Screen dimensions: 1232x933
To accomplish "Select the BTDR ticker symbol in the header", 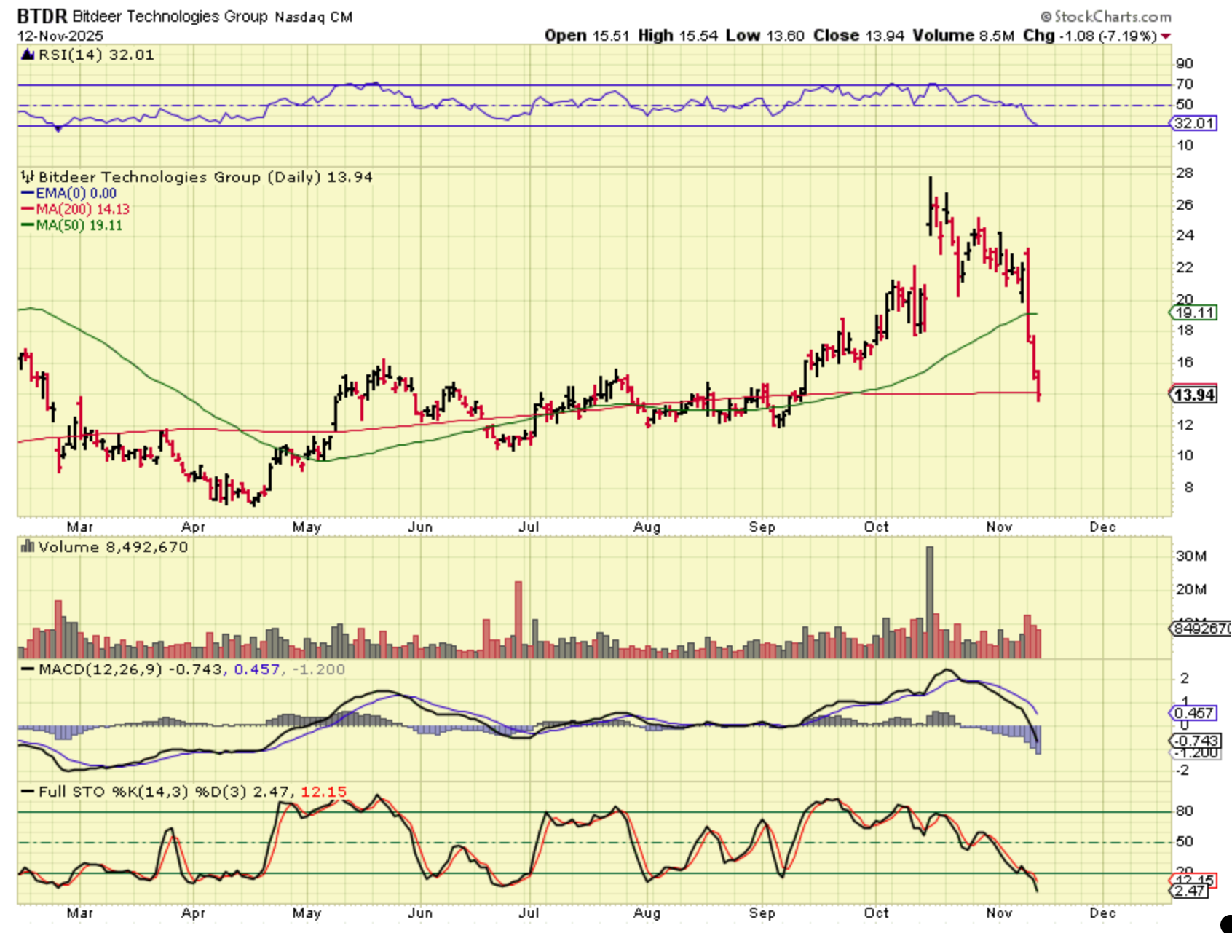I will (42, 16).
